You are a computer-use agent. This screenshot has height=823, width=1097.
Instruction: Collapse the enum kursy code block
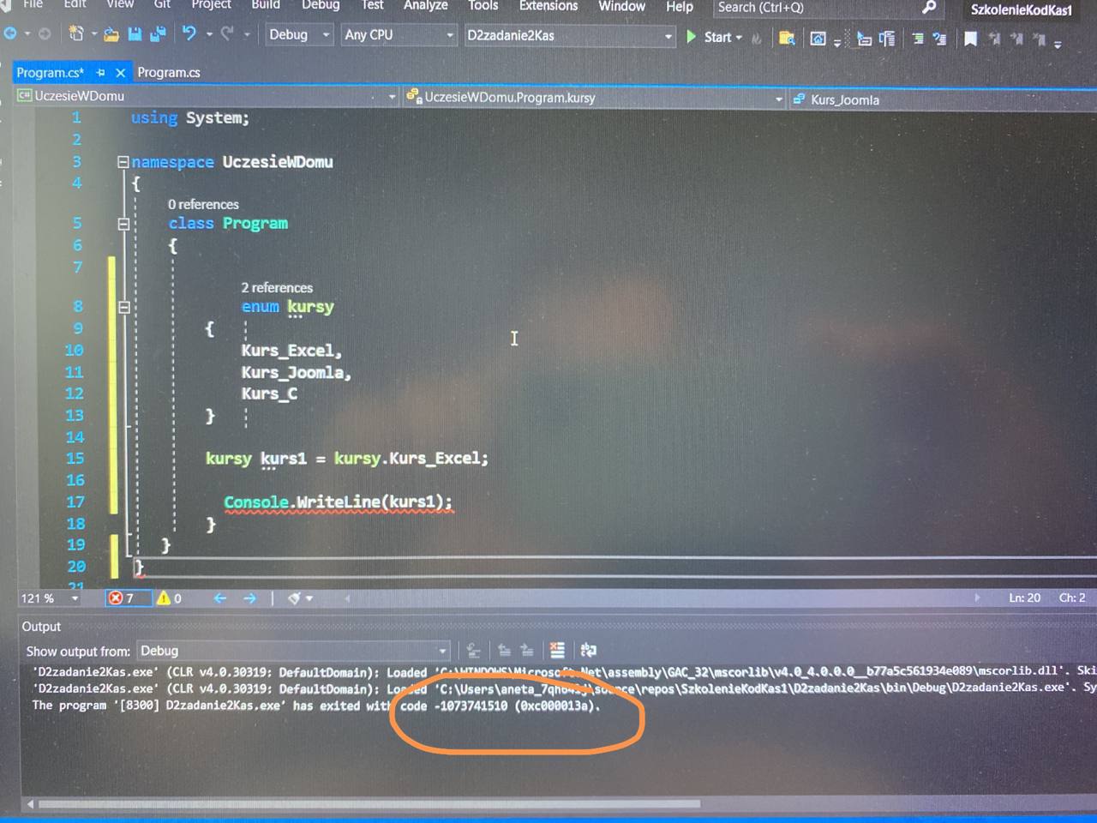coord(123,307)
